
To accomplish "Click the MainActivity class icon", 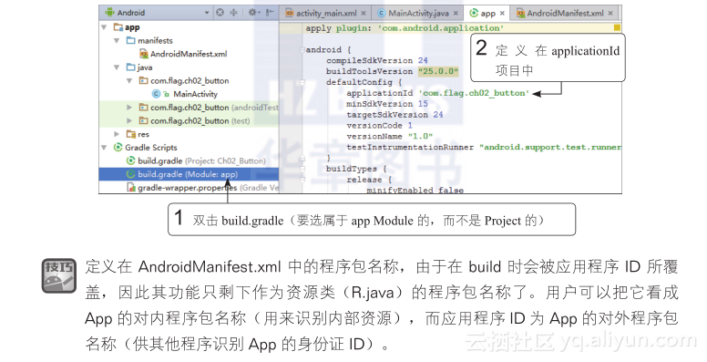I will pos(156,94).
